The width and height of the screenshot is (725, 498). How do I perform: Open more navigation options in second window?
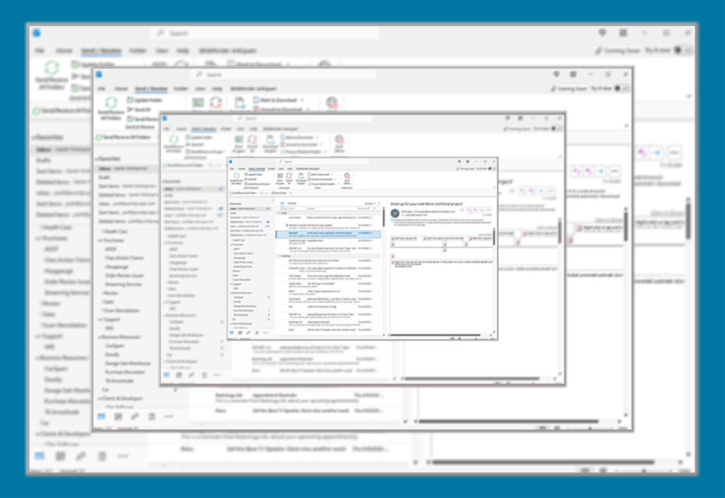(x=169, y=416)
